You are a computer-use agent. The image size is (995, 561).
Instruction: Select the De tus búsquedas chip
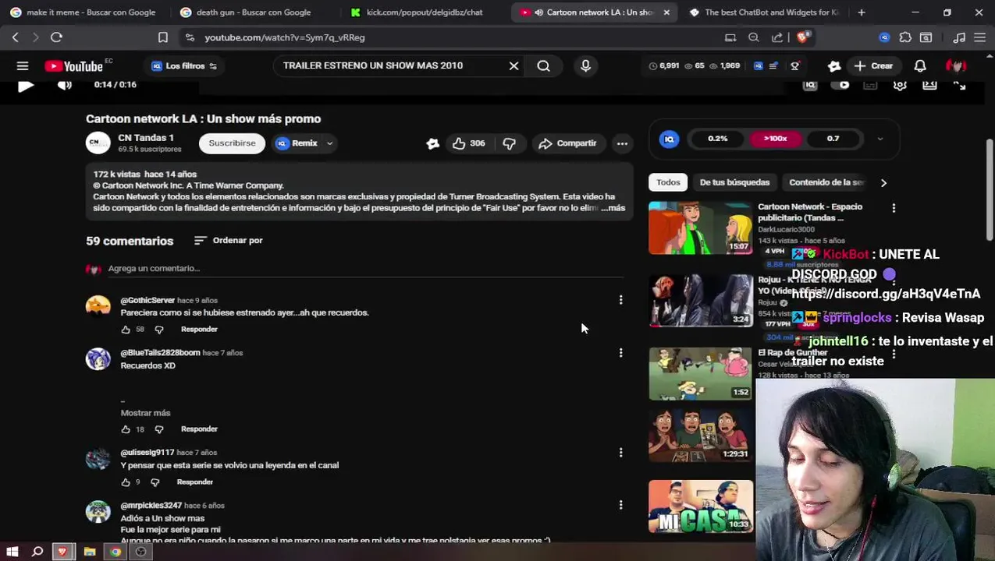[x=734, y=182]
